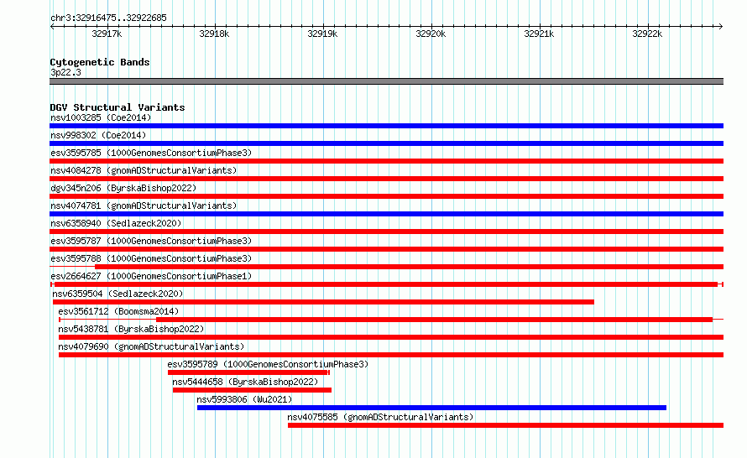Click the red bar under nsv6359504
This screenshot has height=458, width=747.
(x=323, y=302)
